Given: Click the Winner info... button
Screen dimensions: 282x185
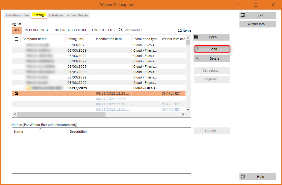Looking at the screenshot, I should 257,24.
